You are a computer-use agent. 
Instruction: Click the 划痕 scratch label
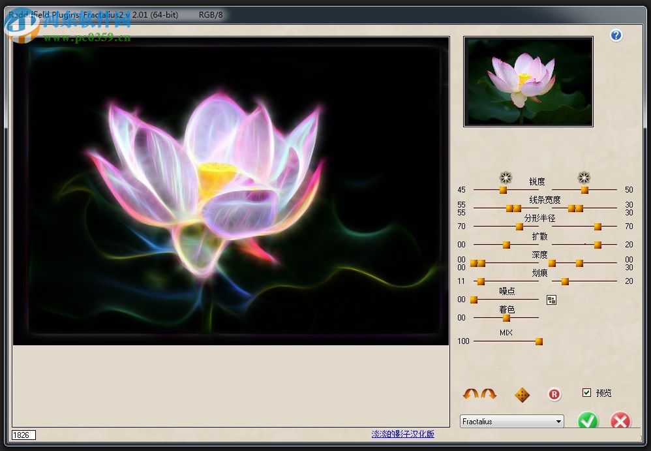coord(539,273)
